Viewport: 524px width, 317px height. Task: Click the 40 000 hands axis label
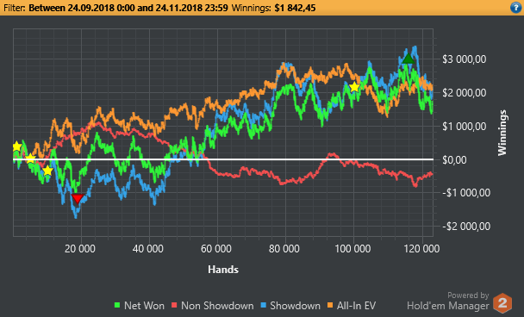[148, 249]
